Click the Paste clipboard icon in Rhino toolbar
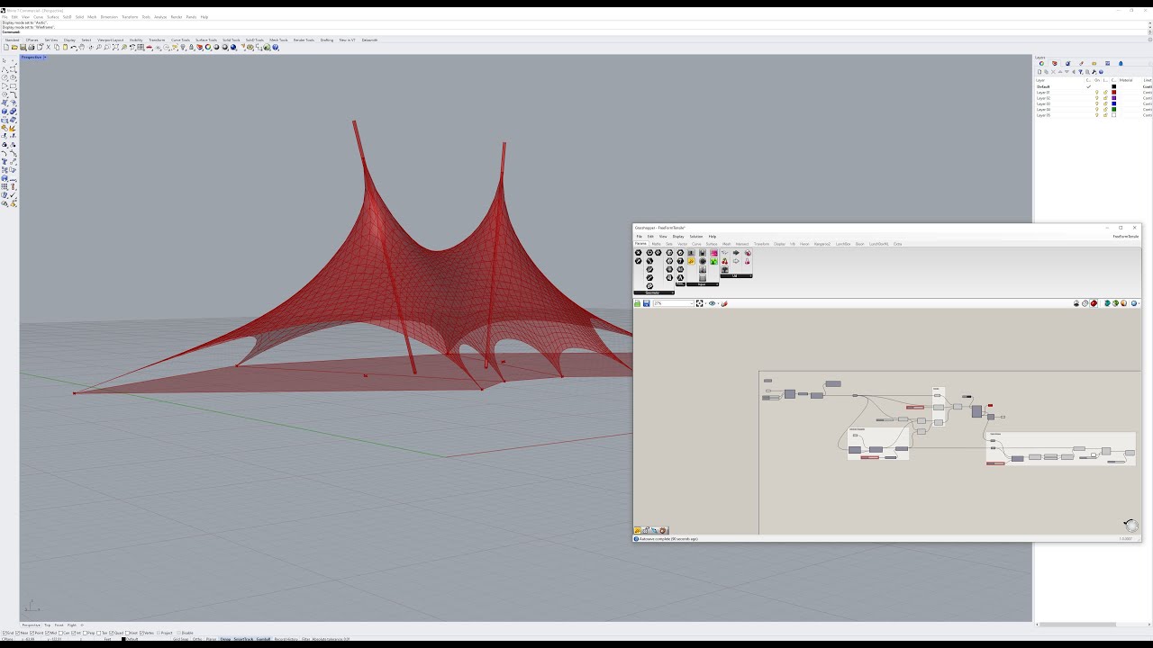1153x648 pixels. point(65,47)
